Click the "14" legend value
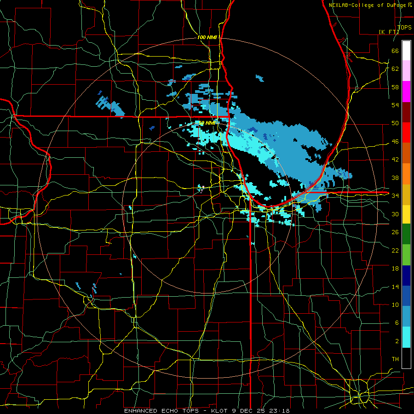The width and height of the screenshot is (414, 414). point(395,287)
